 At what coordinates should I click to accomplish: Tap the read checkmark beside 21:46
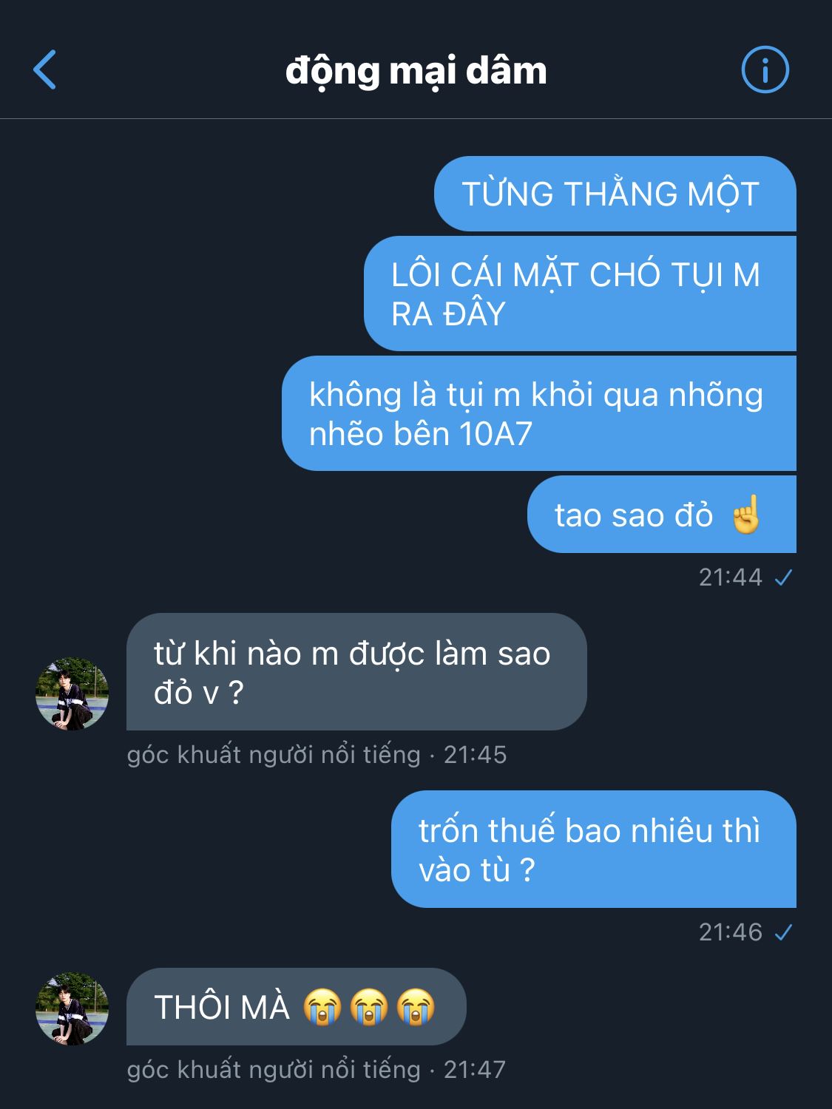pos(783,932)
